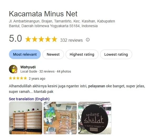This screenshot has height=138, width=158.
Task: Click the 2 years ago timestamp
Action: tap(37, 79)
